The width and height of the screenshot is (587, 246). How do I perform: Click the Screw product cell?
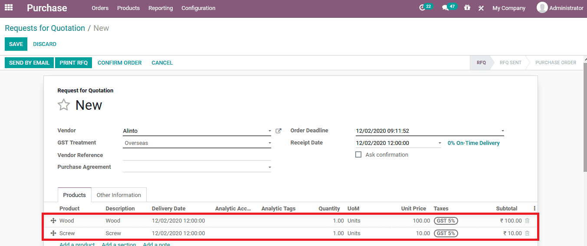pos(67,233)
